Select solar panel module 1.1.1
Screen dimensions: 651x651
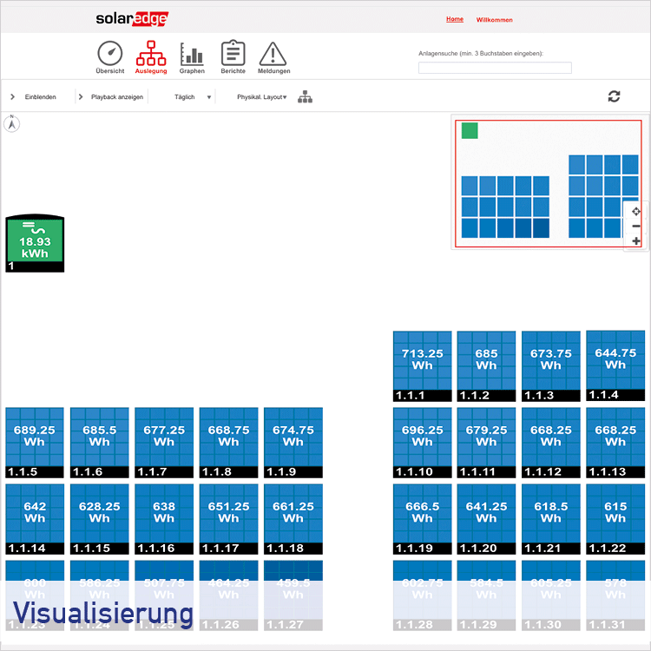[x=423, y=365]
